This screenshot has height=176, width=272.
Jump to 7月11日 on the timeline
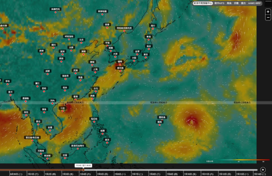(208, 174)
